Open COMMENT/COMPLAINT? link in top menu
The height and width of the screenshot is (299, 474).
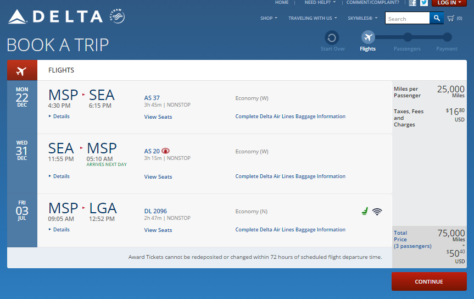(x=373, y=2)
